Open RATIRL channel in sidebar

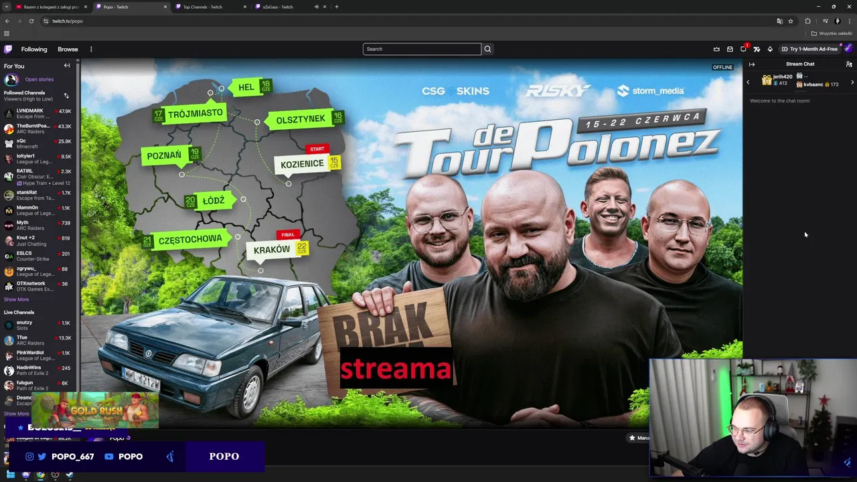[x=38, y=177]
